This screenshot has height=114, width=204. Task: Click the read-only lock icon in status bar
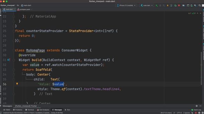(192, 113)
